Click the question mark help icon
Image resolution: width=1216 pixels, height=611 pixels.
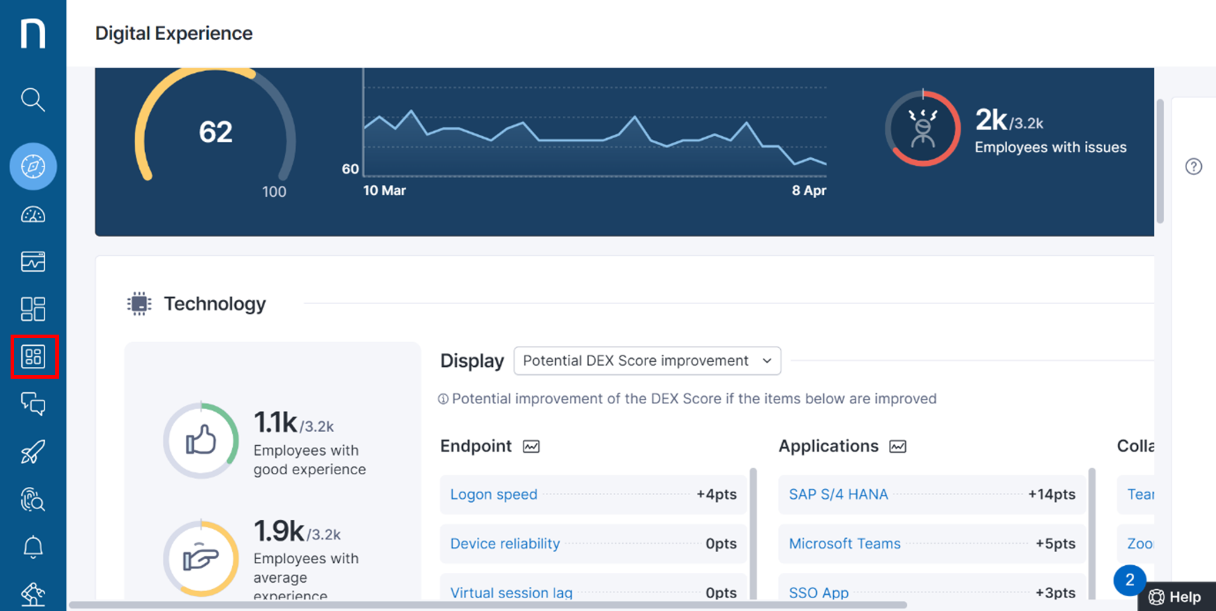(1193, 167)
